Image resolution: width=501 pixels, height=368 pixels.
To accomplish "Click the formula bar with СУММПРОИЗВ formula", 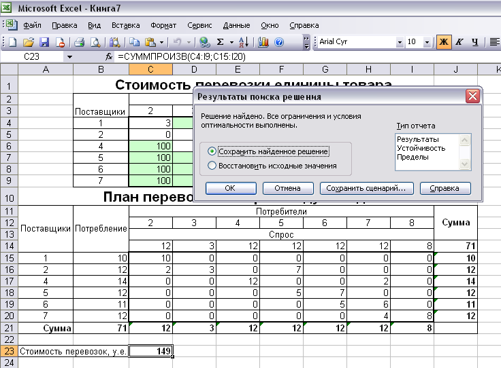I will tap(308, 57).
